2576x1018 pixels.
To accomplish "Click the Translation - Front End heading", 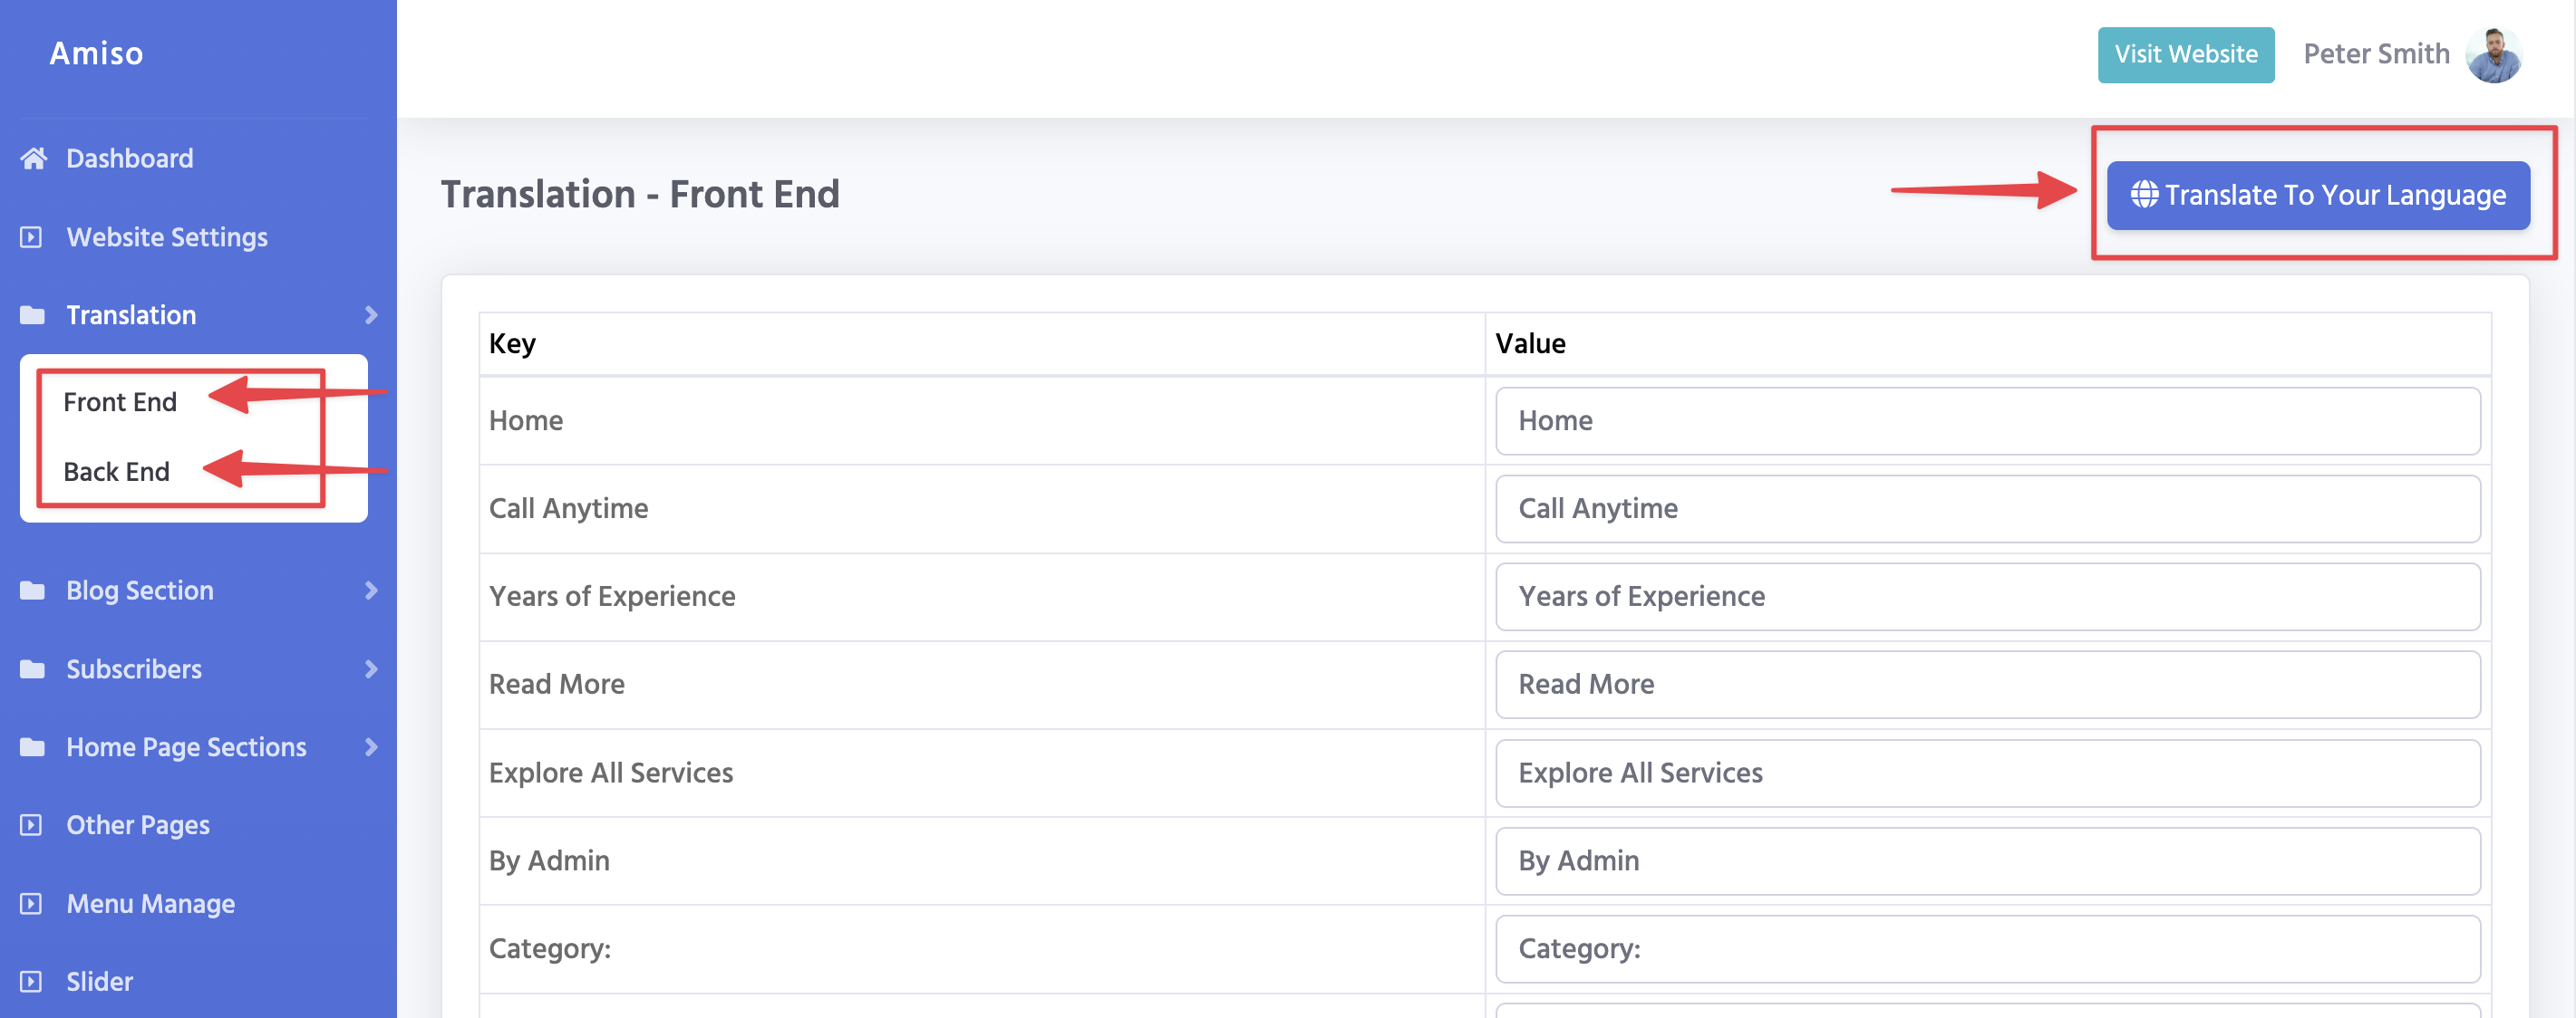I will click(x=640, y=194).
